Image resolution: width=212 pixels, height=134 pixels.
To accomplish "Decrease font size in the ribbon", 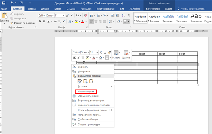I will tap(72, 16).
